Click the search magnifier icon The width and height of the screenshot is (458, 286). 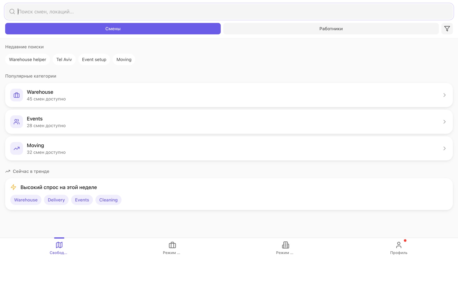tap(12, 11)
